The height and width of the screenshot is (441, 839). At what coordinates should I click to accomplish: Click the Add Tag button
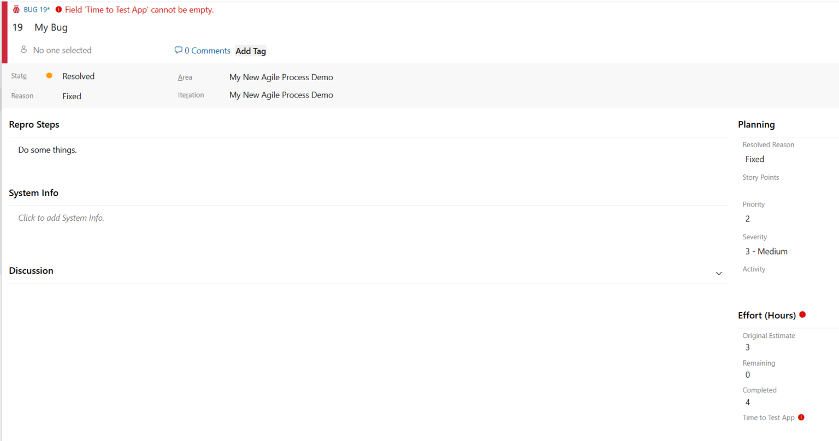pyautogui.click(x=251, y=51)
